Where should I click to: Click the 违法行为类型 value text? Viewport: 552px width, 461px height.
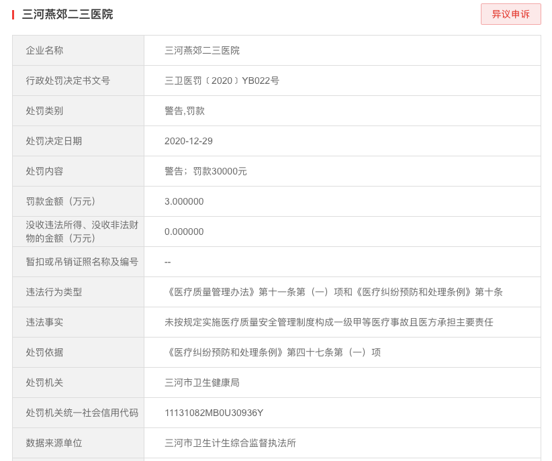click(x=333, y=292)
